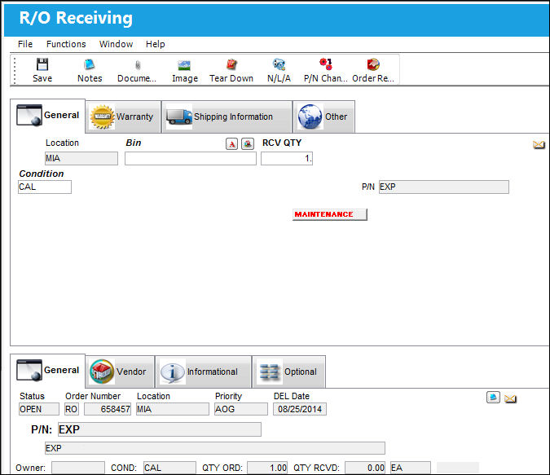Click the italic Bin label

[x=134, y=143]
